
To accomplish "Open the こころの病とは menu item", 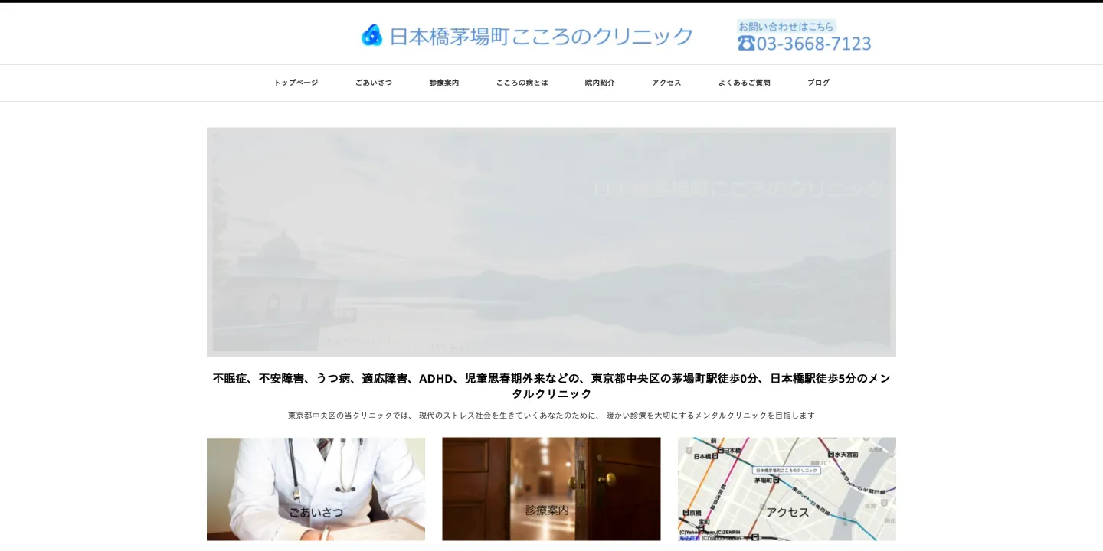I will tap(522, 83).
